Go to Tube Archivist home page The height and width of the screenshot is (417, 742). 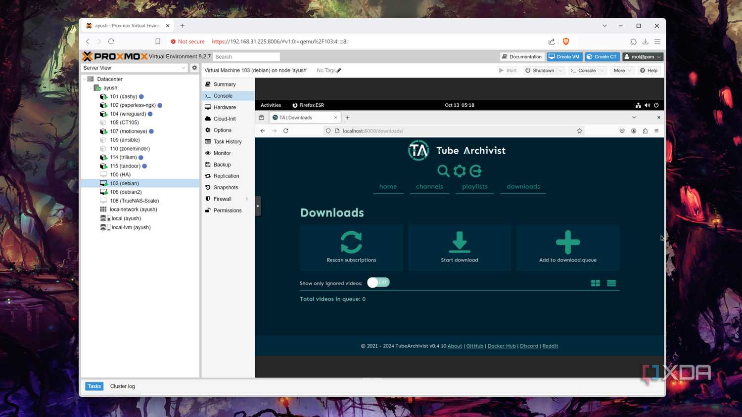tap(388, 186)
